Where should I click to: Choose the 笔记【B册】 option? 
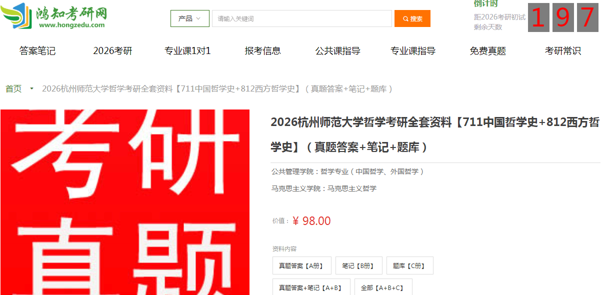click(x=358, y=266)
